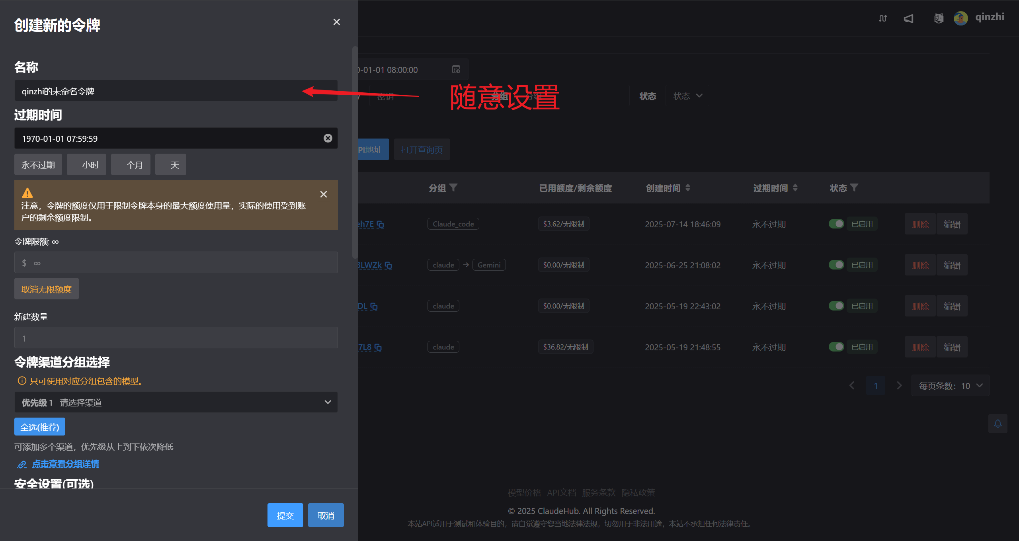Disable the toggle for the Claude_code token
Screen dimensions: 1019x541
click(x=836, y=224)
